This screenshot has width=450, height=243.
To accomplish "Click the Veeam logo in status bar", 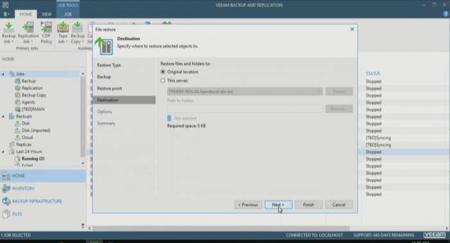I will [x=435, y=235].
